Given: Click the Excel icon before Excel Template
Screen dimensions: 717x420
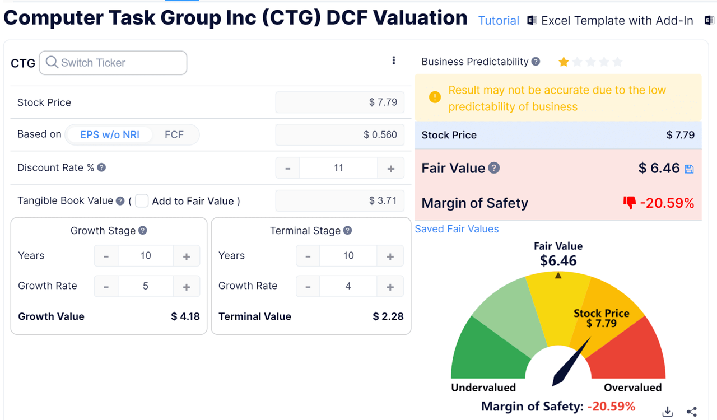Looking at the screenshot, I should click(532, 21).
